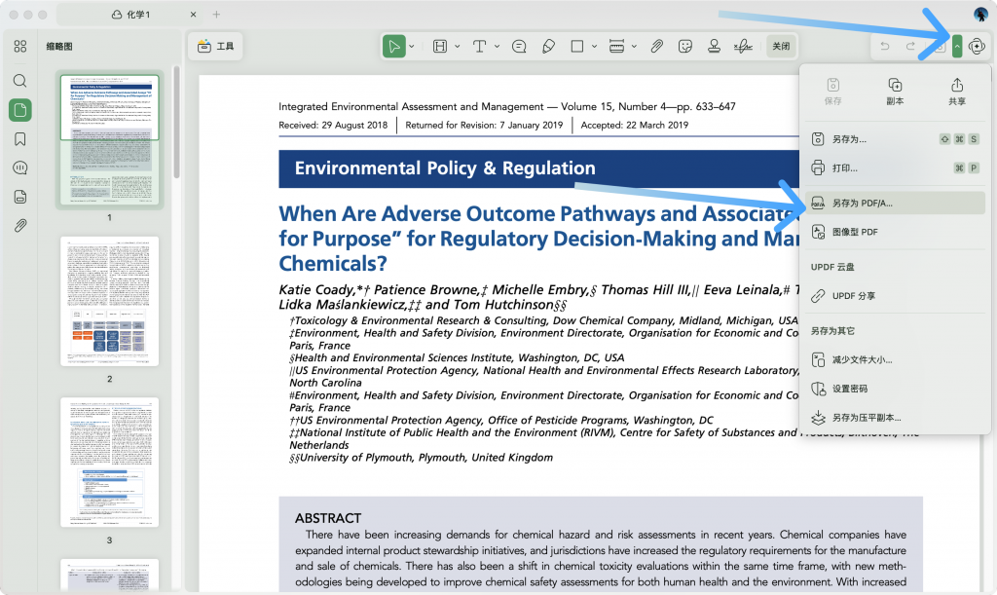Open the form fields panel icon
Image resolution: width=997 pixels, height=595 pixels.
(x=20, y=197)
